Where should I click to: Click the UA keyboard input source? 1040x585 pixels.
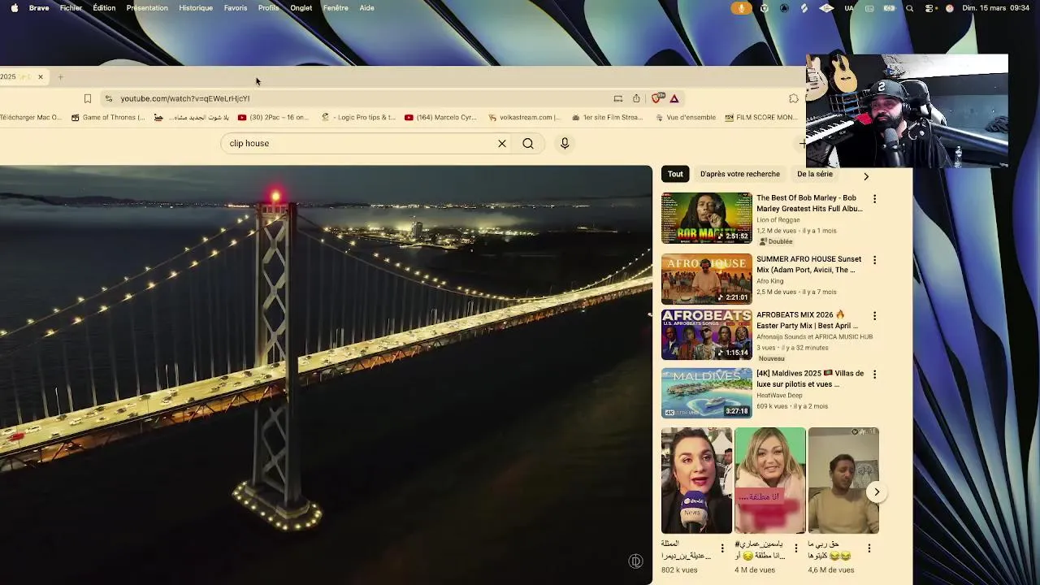849,8
